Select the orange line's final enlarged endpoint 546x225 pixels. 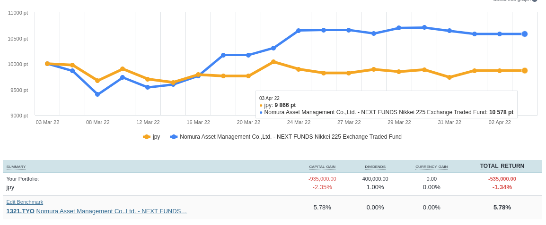525,71
